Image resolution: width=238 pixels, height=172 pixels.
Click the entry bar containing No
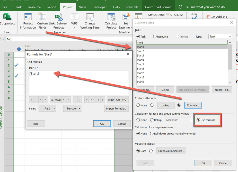click(x=69, y=39)
